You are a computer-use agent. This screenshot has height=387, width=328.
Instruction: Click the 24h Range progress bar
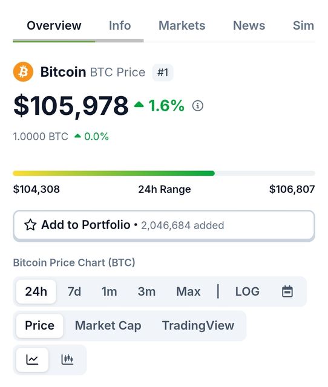(x=164, y=174)
